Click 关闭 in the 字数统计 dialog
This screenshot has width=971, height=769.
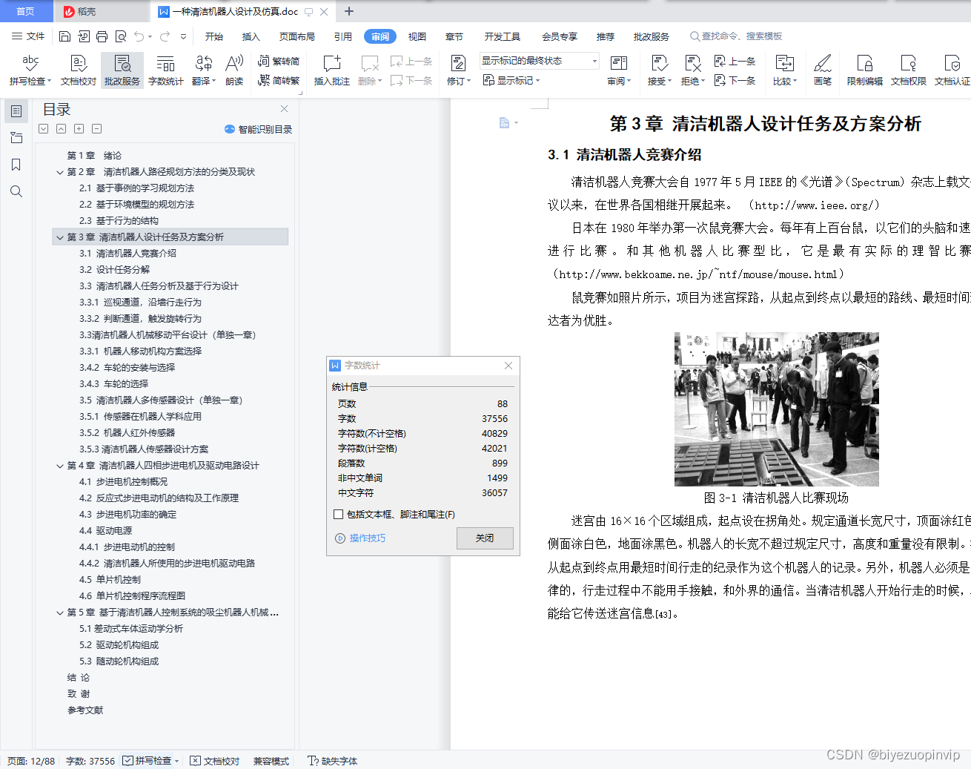point(485,538)
